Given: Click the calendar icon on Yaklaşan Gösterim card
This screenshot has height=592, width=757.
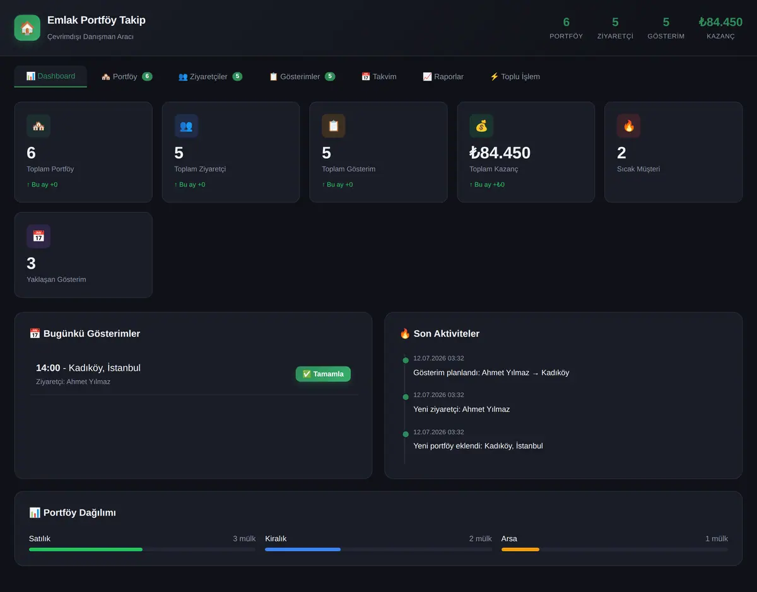Looking at the screenshot, I should (x=38, y=236).
